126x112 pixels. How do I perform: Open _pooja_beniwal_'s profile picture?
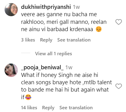tap(11, 70)
